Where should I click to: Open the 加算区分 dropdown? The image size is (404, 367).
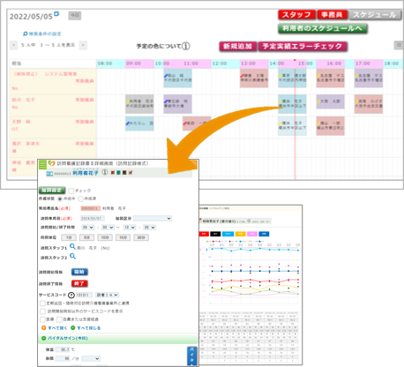click(153, 219)
